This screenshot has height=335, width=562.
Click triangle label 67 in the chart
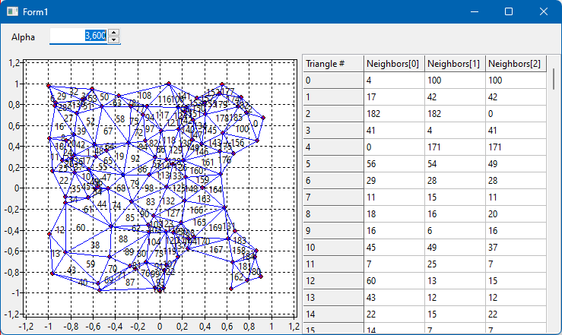coord(108,131)
